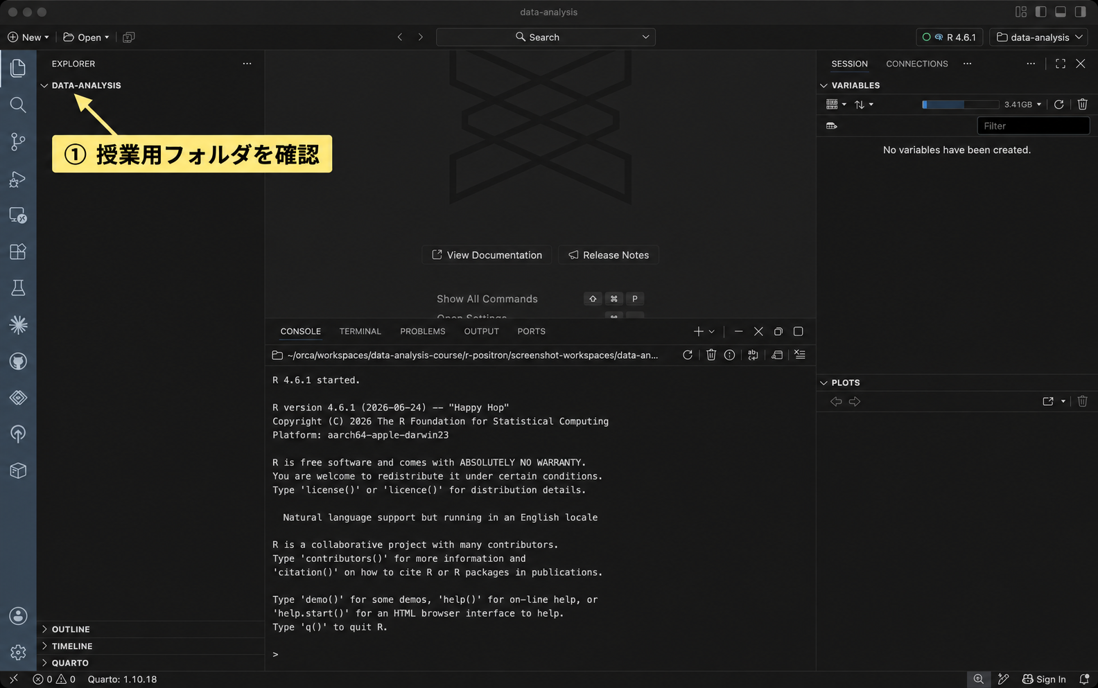Image resolution: width=1098 pixels, height=688 pixels.
Task: Focus the variables Filter field
Action: click(x=1033, y=126)
